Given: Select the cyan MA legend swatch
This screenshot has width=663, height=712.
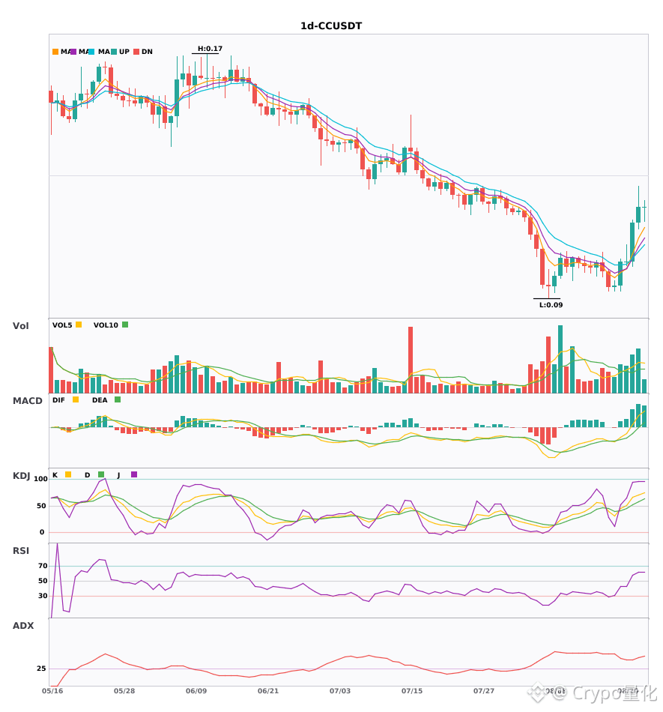Looking at the screenshot, I should pos(91,52).
